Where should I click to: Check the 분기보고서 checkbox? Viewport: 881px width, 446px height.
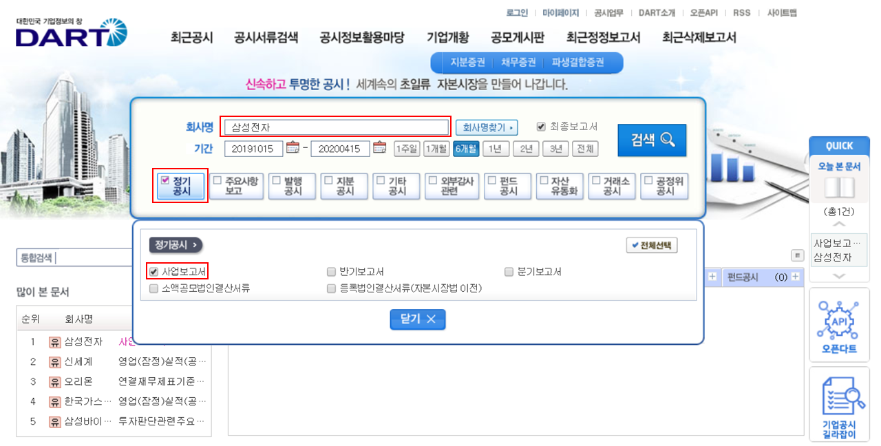tap(509, 272)
